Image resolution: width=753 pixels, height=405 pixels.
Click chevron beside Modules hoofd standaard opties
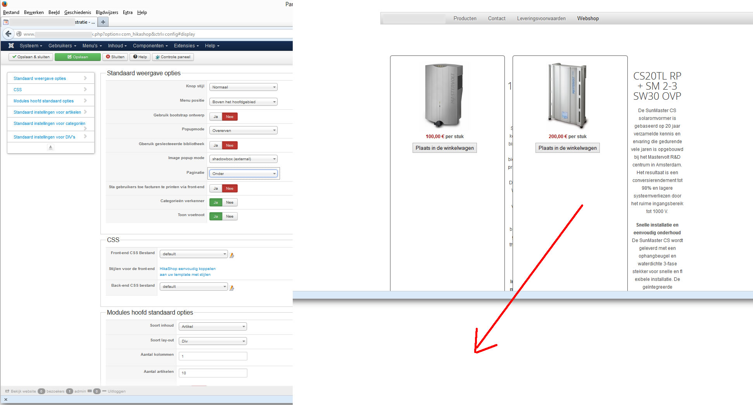85,100
